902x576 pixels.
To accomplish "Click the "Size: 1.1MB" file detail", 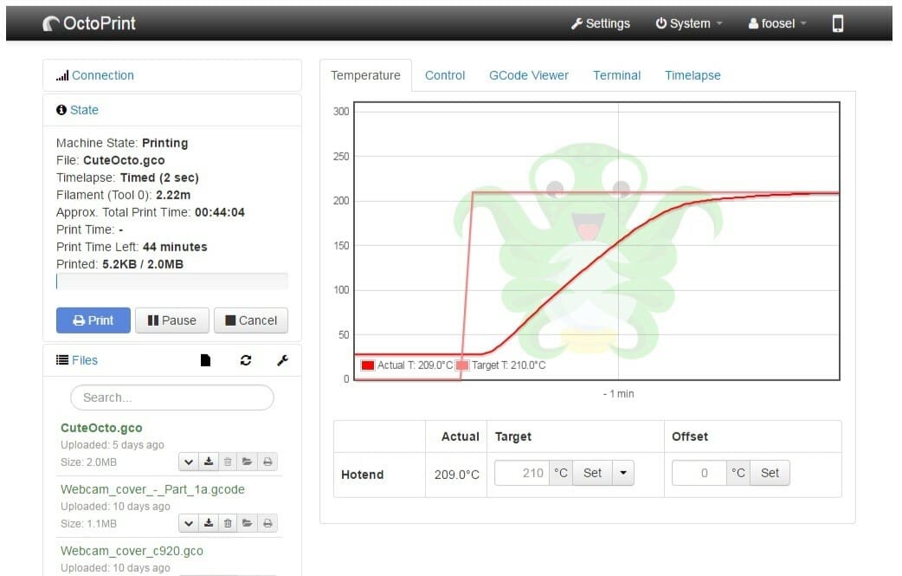I will coord(88,524).
